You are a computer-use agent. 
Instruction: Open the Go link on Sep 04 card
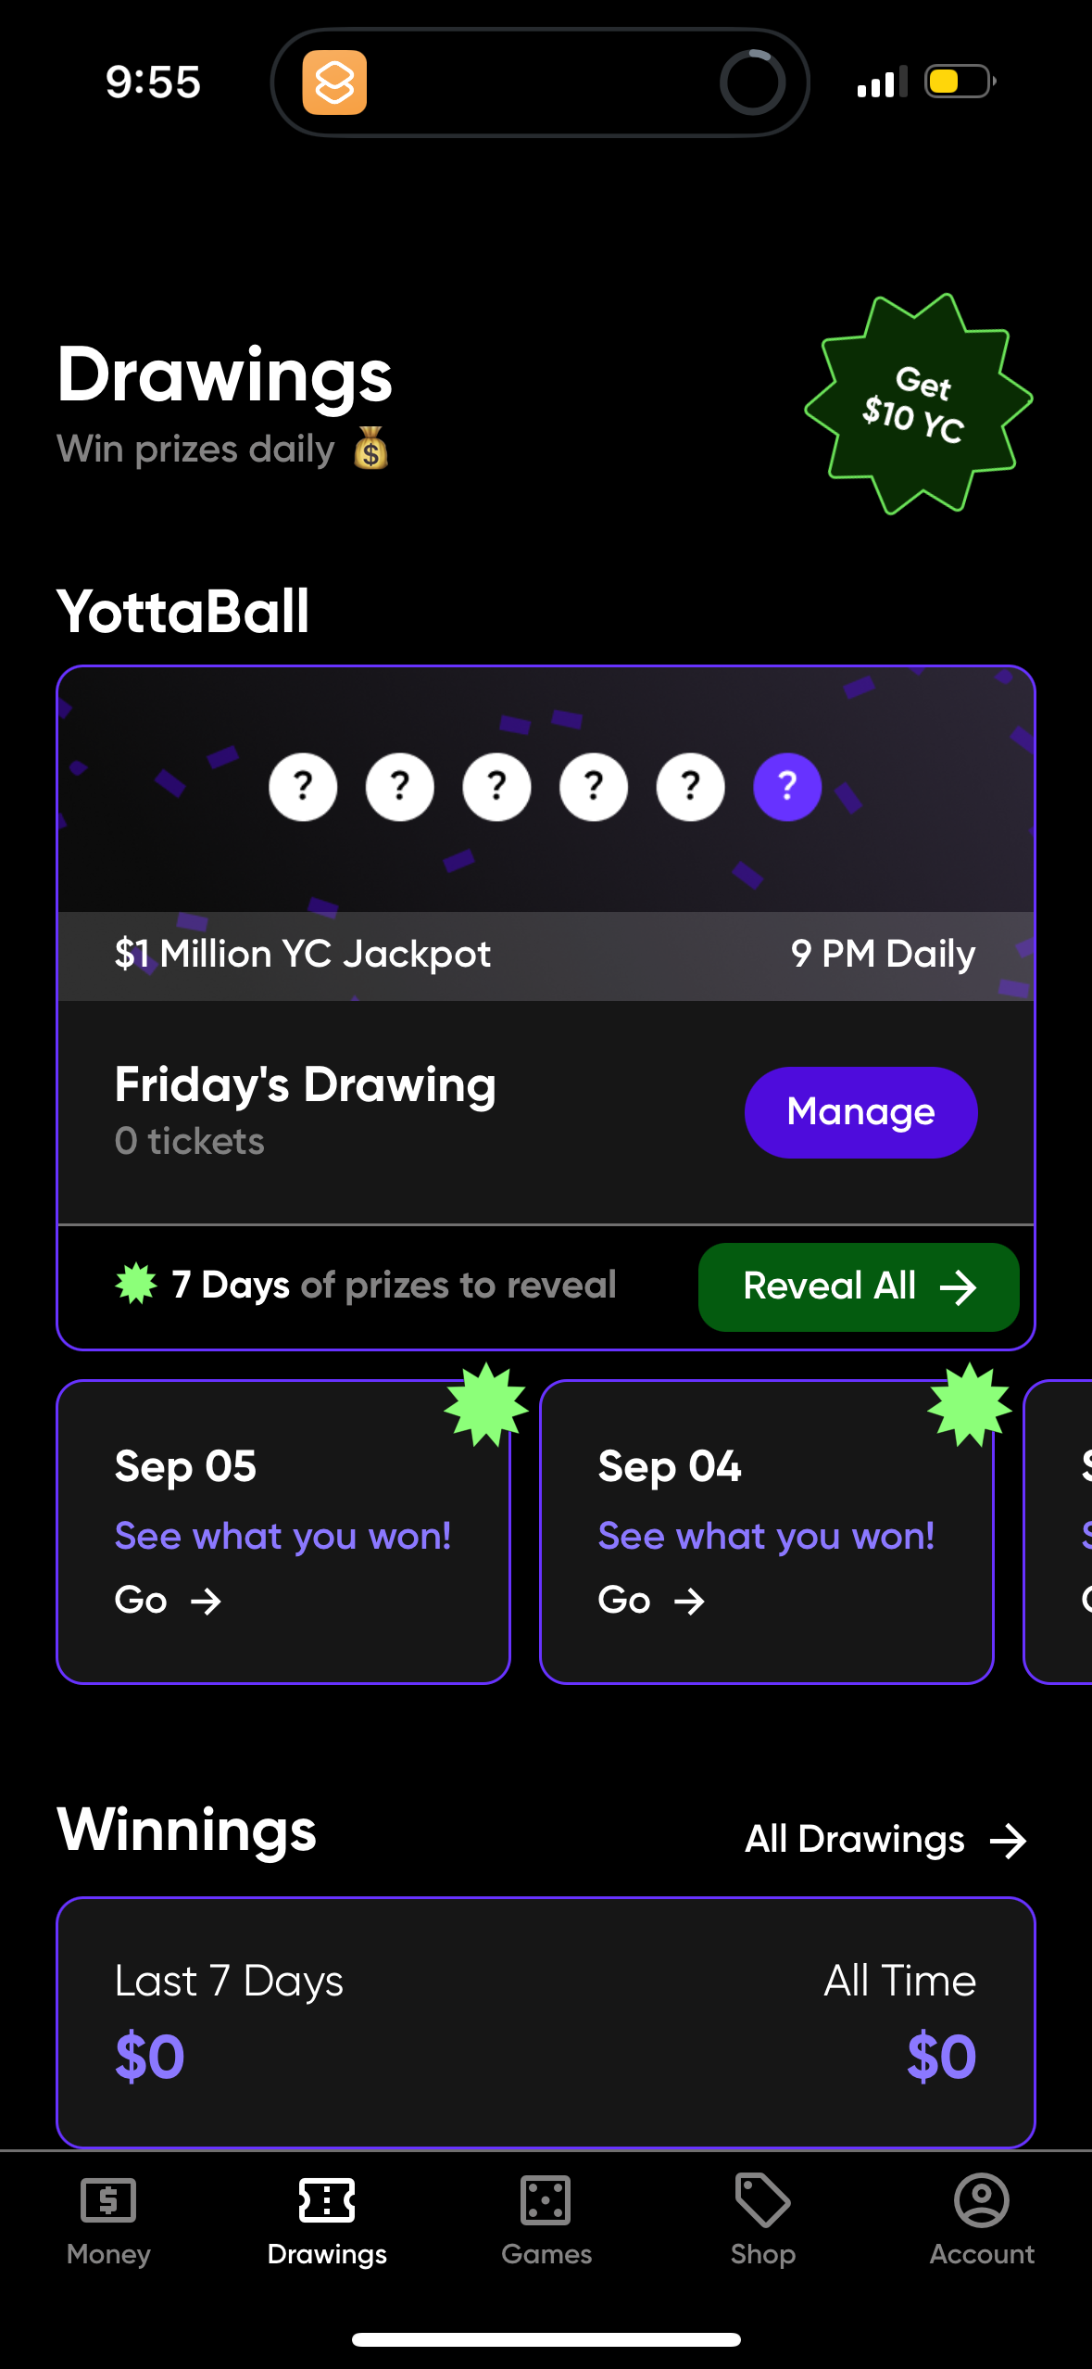(651, 1600)
